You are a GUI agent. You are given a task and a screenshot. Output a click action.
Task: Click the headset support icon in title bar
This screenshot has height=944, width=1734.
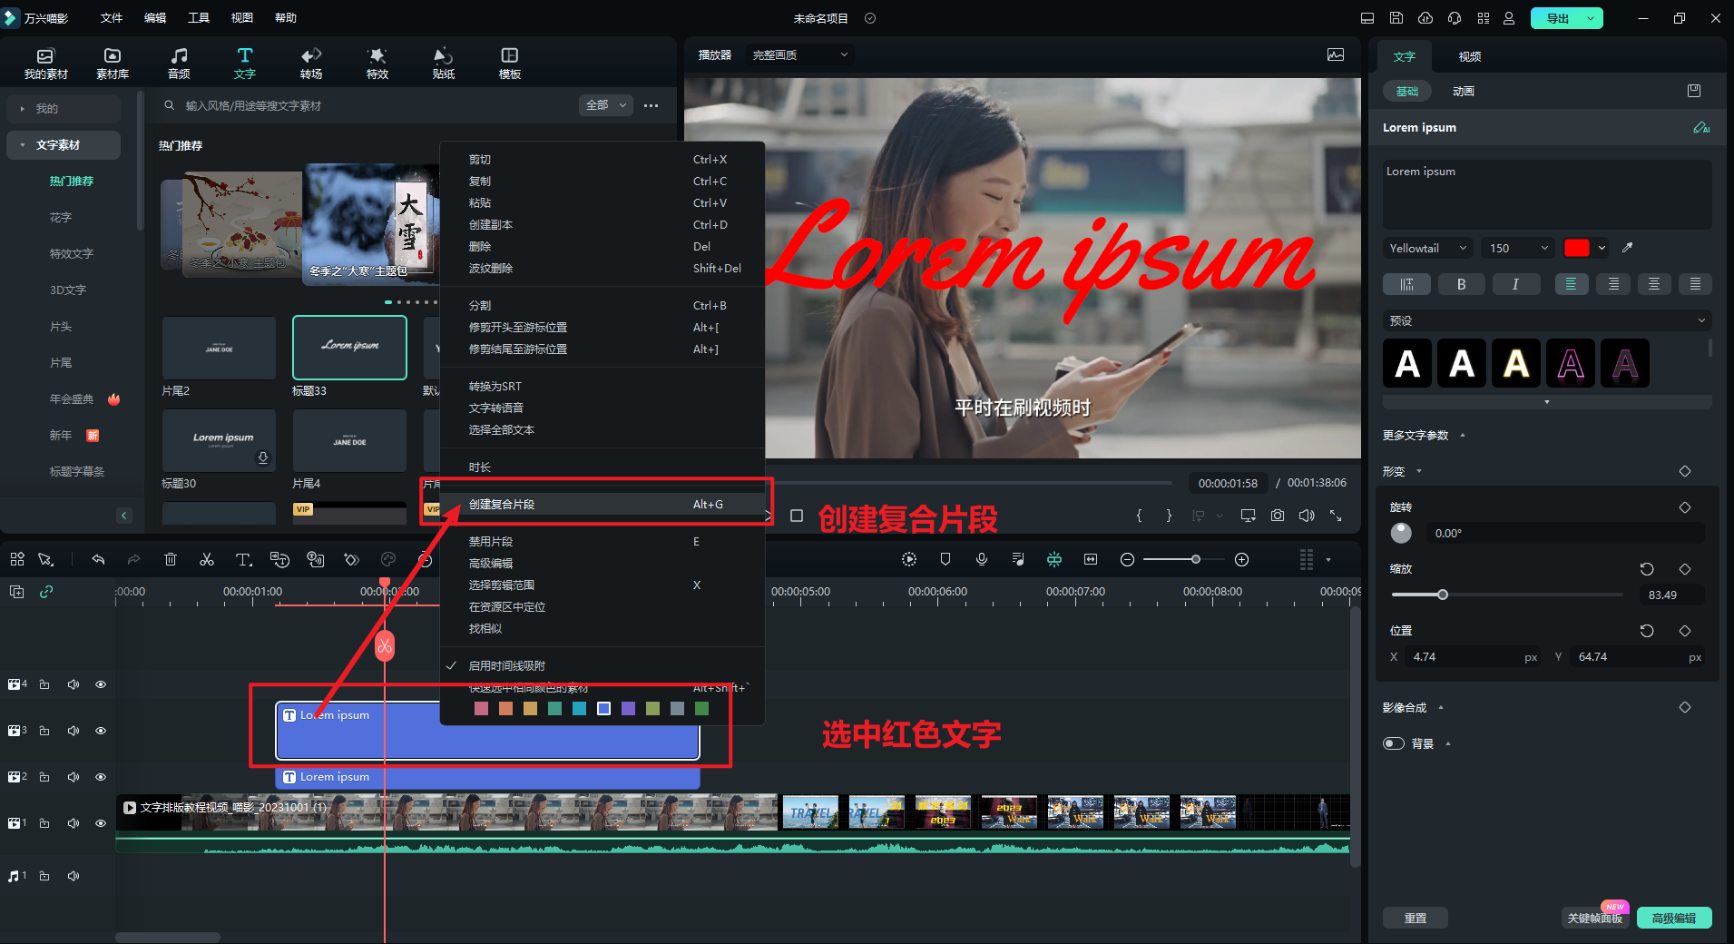click(x=1455, y=18)
